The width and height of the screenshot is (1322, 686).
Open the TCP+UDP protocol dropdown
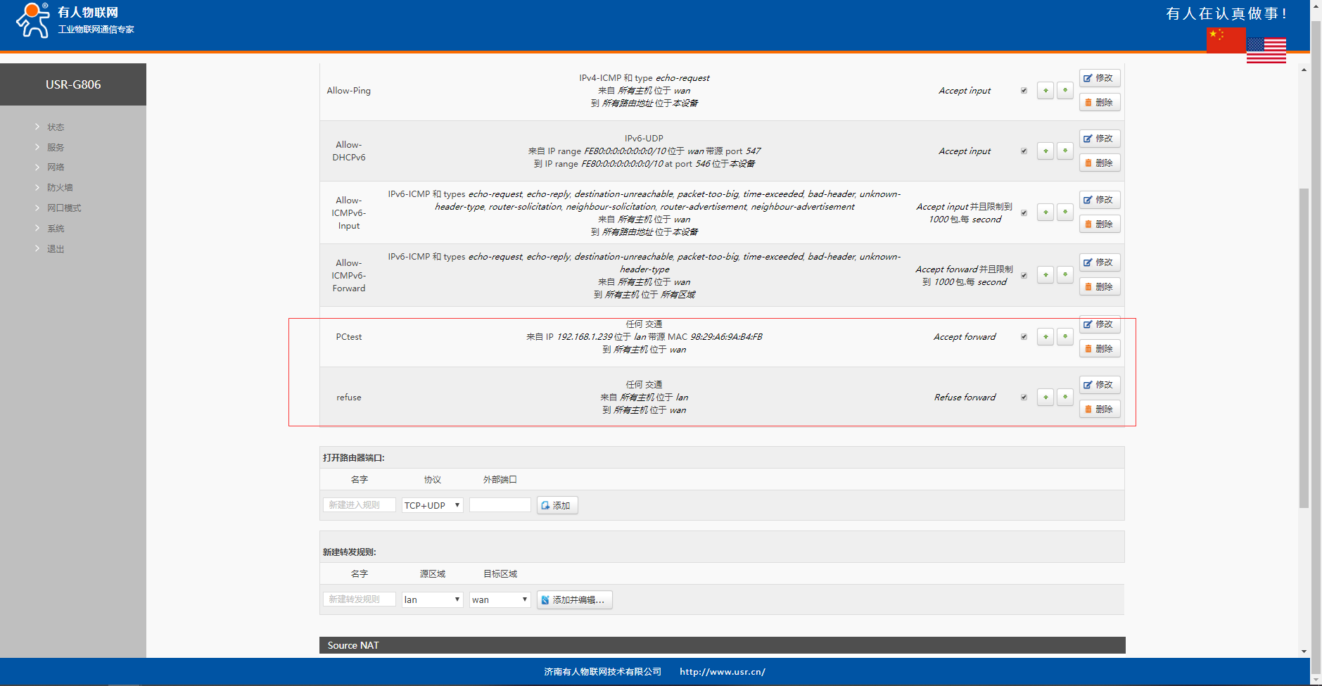[432, 505]
